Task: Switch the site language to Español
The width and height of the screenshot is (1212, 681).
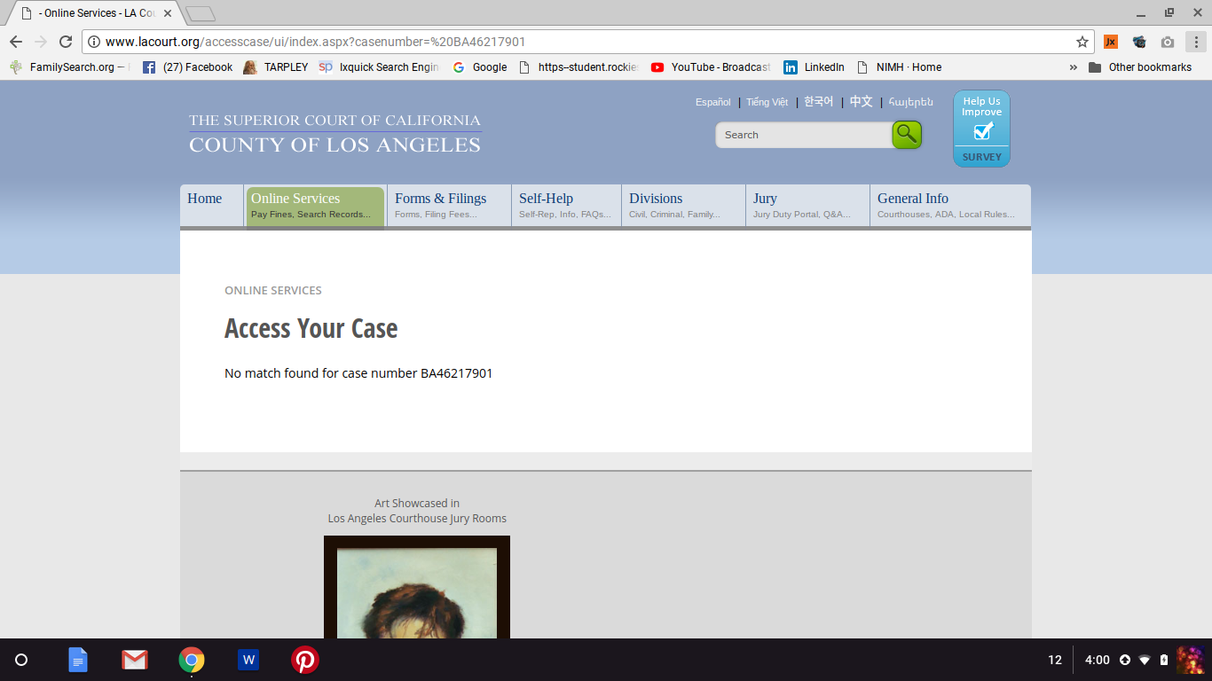Action: point(713,102)
